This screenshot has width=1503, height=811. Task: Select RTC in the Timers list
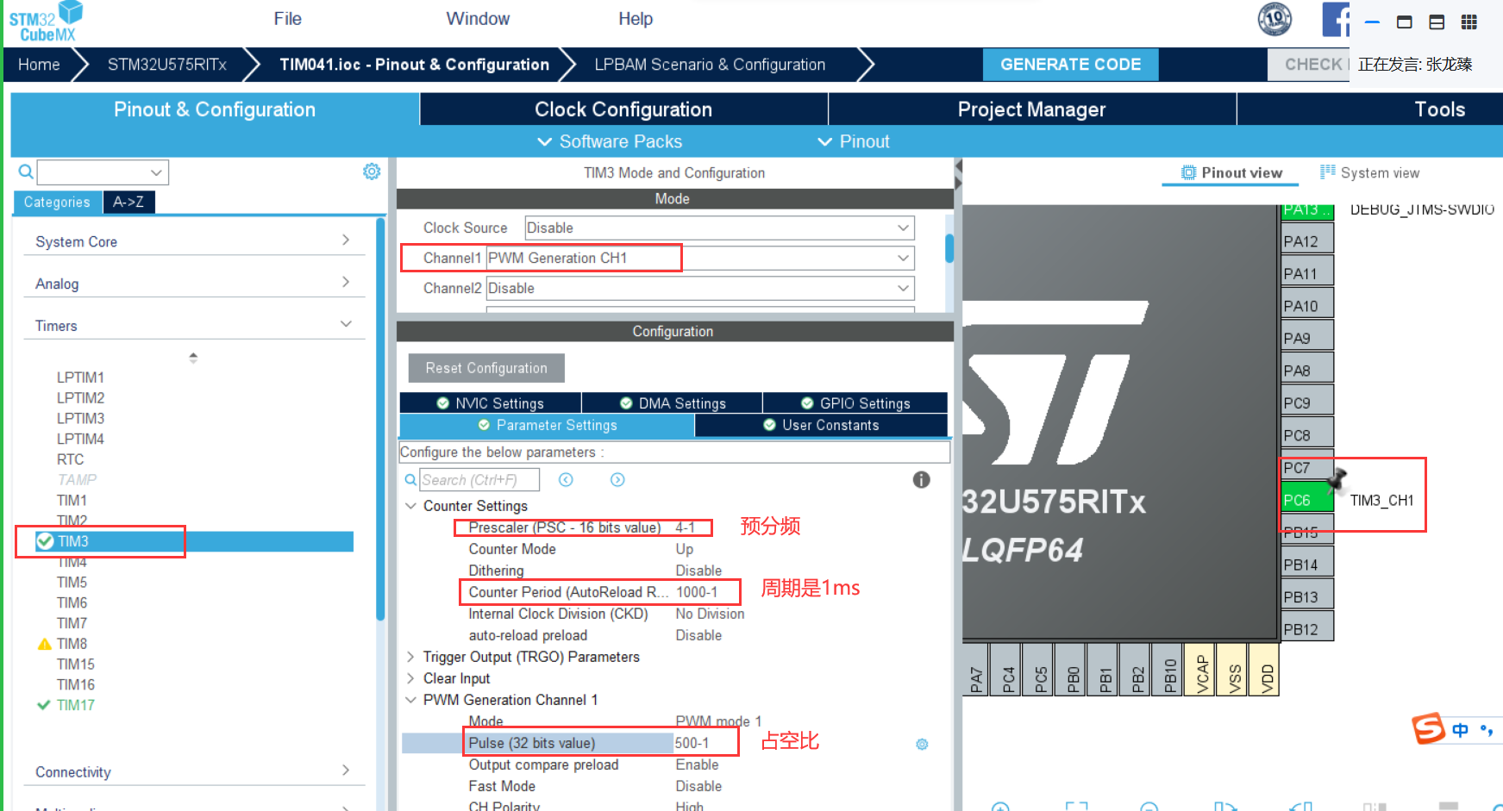click(71, 459)
